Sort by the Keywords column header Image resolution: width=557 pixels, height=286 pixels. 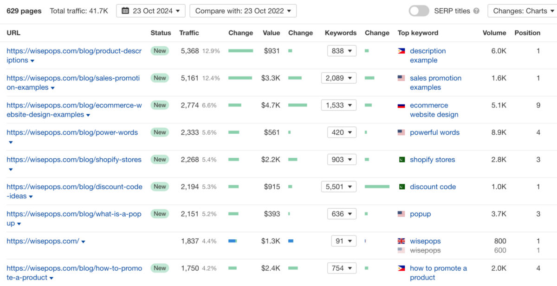341,33
